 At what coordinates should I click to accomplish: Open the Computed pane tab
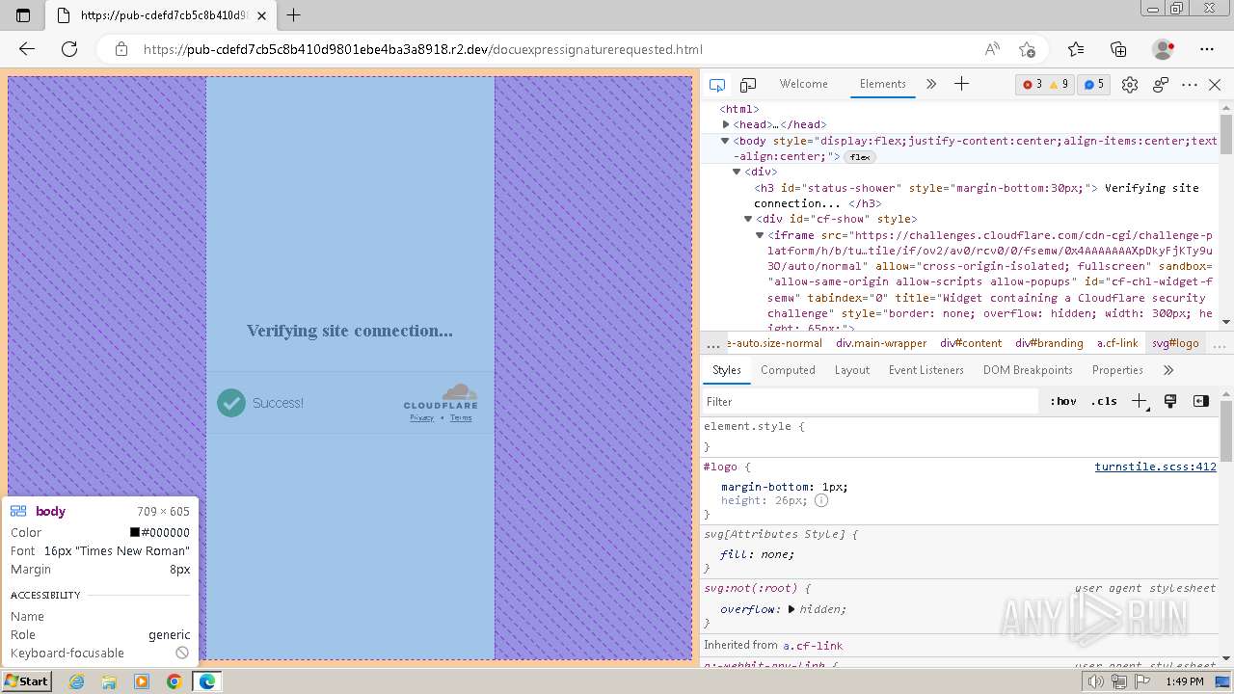click(x=788, y=370)
